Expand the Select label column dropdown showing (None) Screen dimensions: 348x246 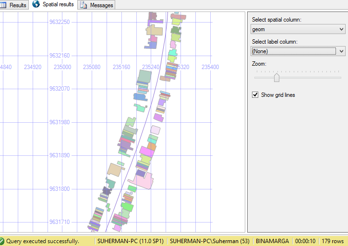298,51
